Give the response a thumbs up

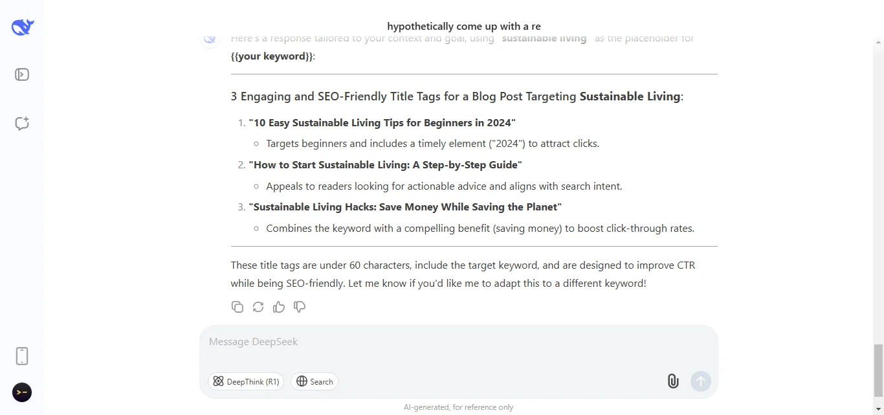tap(279, 307)
